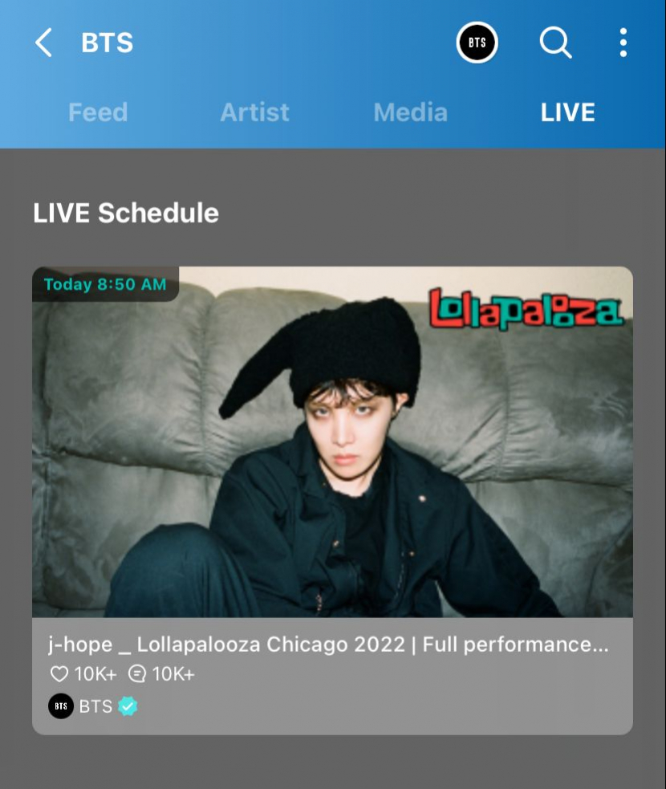Go back using the back arrow
The width and height of the screenshot is (666, 789).
tap(44, 43)
